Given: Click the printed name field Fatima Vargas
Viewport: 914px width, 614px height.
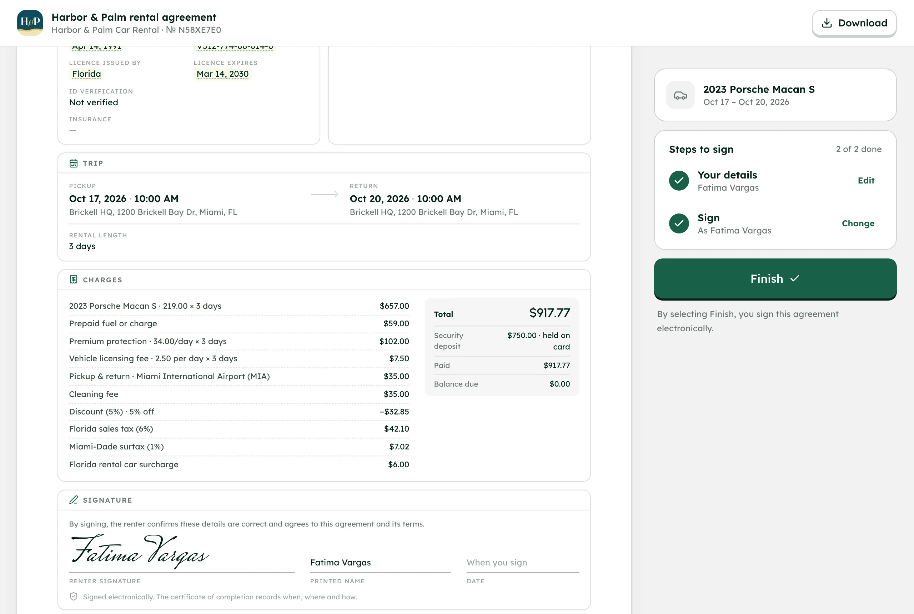Looking at the screenshot, I should (x=380, y=563).
